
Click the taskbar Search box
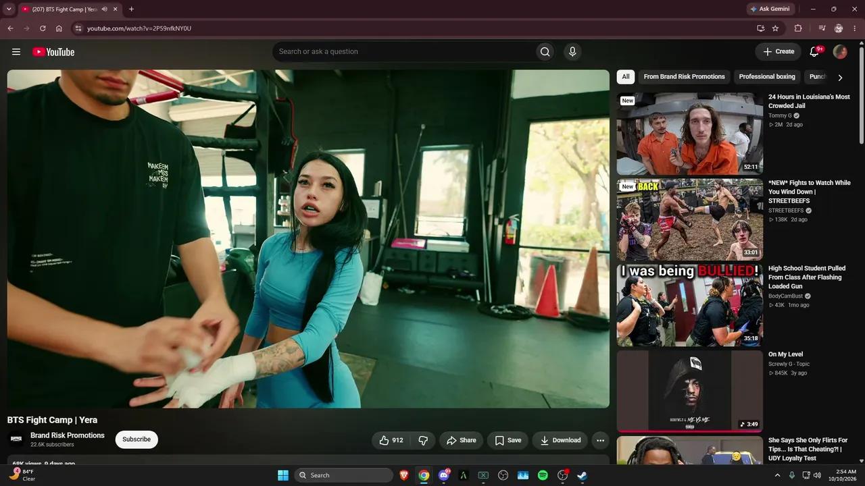pyautogui.click(x=344, y=475)
